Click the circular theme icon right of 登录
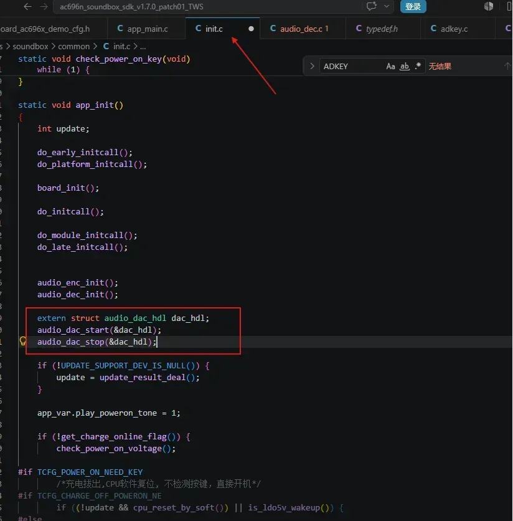This screenshot has height=521, width=513. (x=489, y=6)
